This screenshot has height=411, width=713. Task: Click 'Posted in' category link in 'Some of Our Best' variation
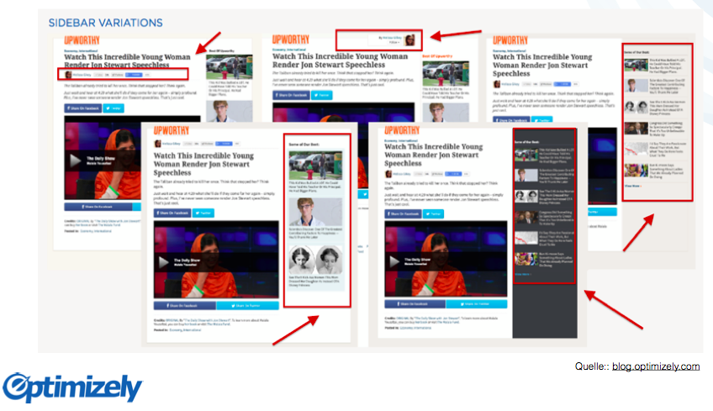185,330
